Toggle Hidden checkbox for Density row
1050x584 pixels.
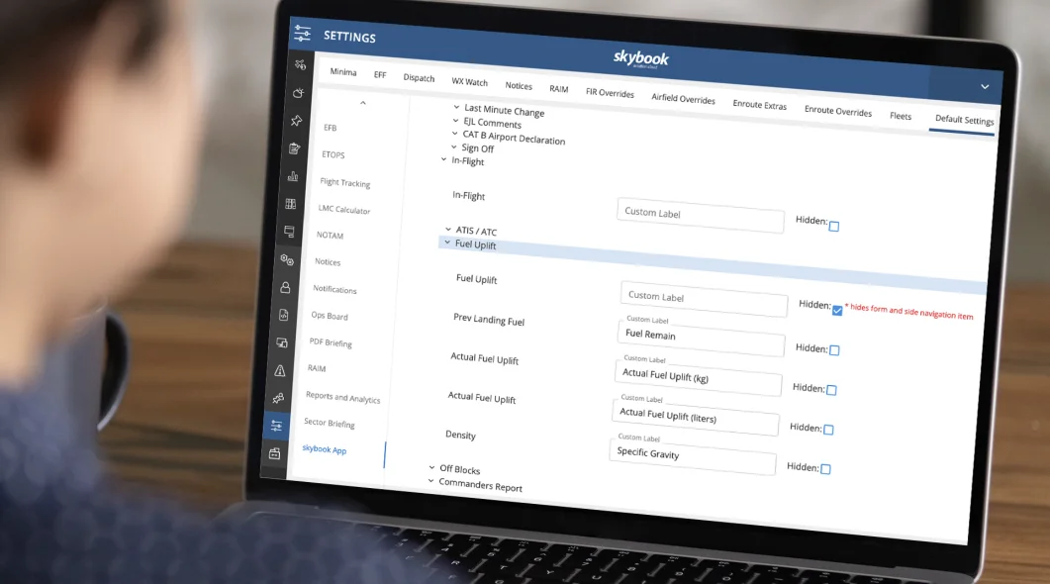(825, 469)
